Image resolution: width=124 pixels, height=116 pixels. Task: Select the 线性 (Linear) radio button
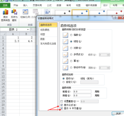71,41
